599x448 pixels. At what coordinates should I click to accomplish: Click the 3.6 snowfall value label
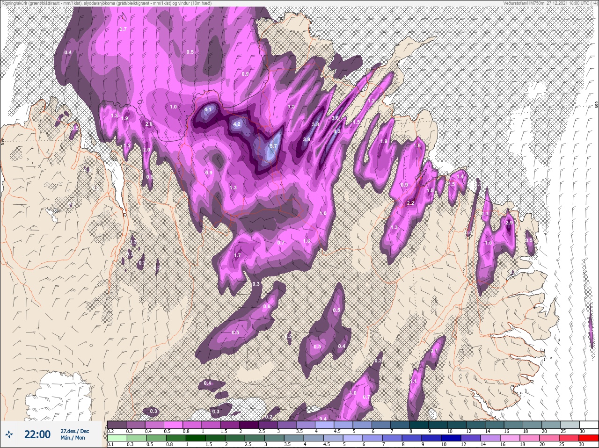(335, 118)
